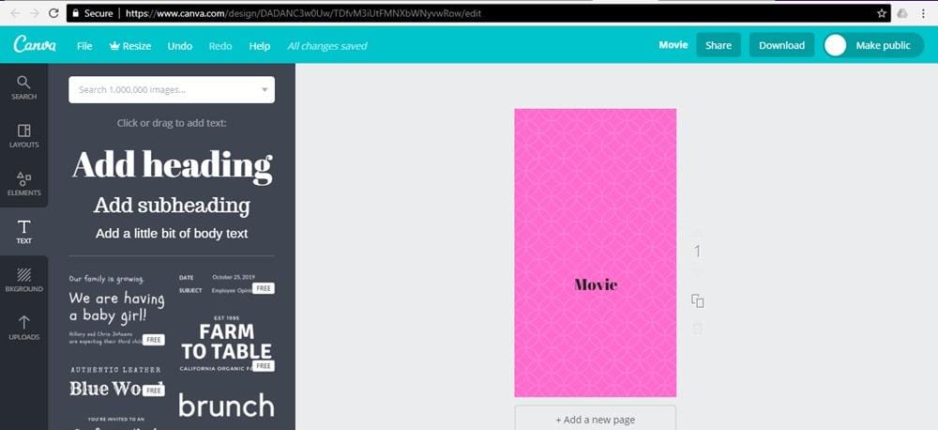938x430 pixels.
Task: Delete this page with trash icon
Action: [698, 329]
